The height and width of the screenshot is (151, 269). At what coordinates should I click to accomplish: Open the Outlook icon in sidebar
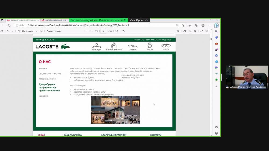pyautogui.click(x=217, y=62)
